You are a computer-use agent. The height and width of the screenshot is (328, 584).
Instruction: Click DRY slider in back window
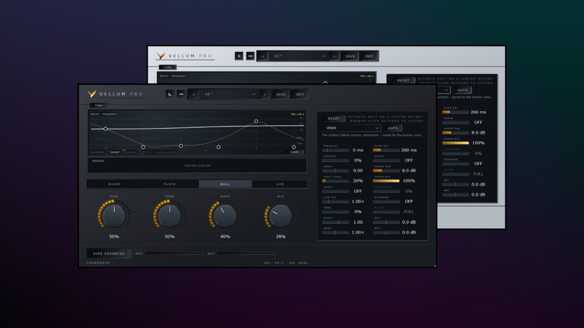click(456, 184)
